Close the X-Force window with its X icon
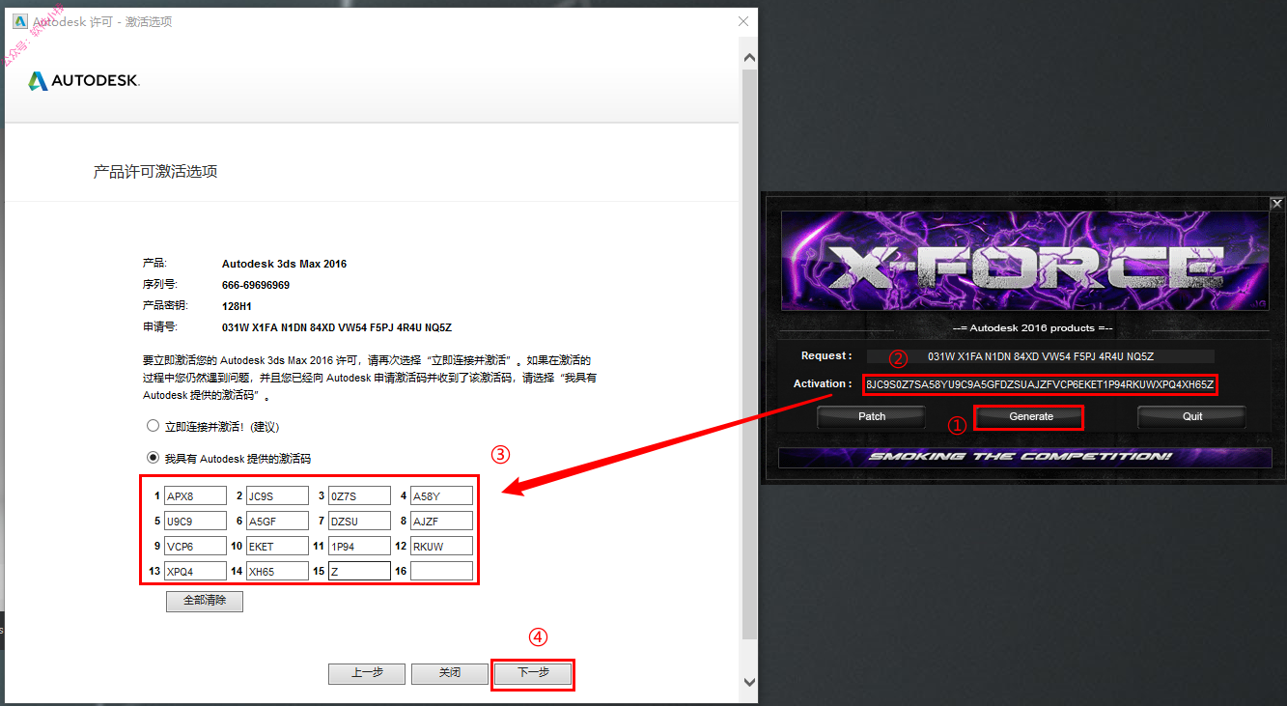Image resolution: width=1287 pixels, height=706 pixels. (1276, 204)
